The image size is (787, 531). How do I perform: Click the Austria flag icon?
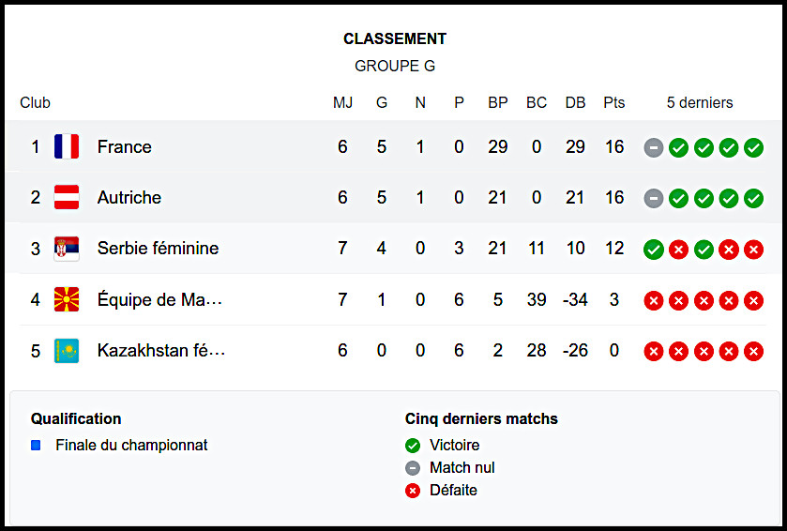point(66,197)
